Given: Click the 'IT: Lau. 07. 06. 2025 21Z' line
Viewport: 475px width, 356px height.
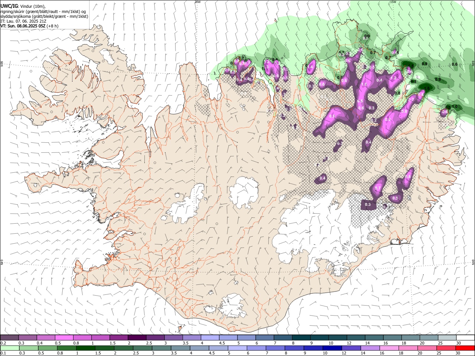Looking at the screenshot, I should tap(23, 21).
